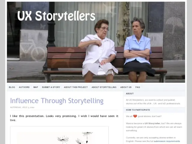
Task: Click the Influence Through Storytelling post title
Action: click(x=57, y=101)
